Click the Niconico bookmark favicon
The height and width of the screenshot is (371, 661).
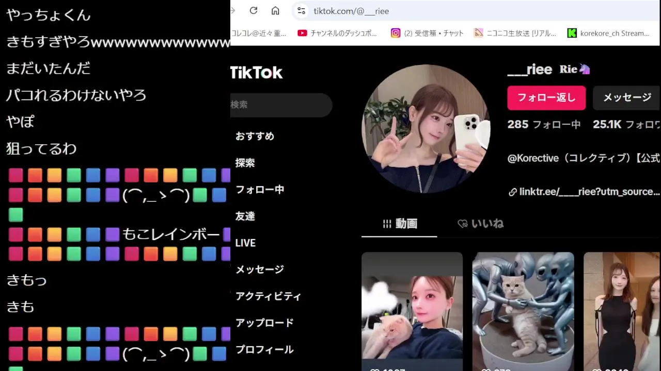pyautogui.click(x=478, y=33)
